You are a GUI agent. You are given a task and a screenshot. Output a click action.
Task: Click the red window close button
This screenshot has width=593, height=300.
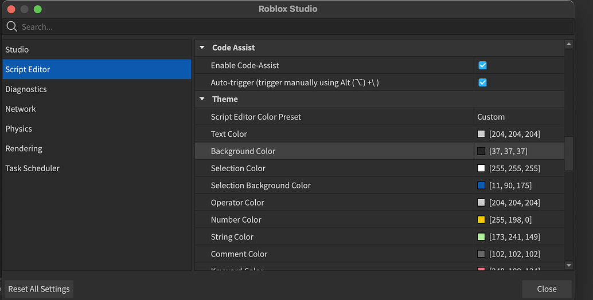11,9
